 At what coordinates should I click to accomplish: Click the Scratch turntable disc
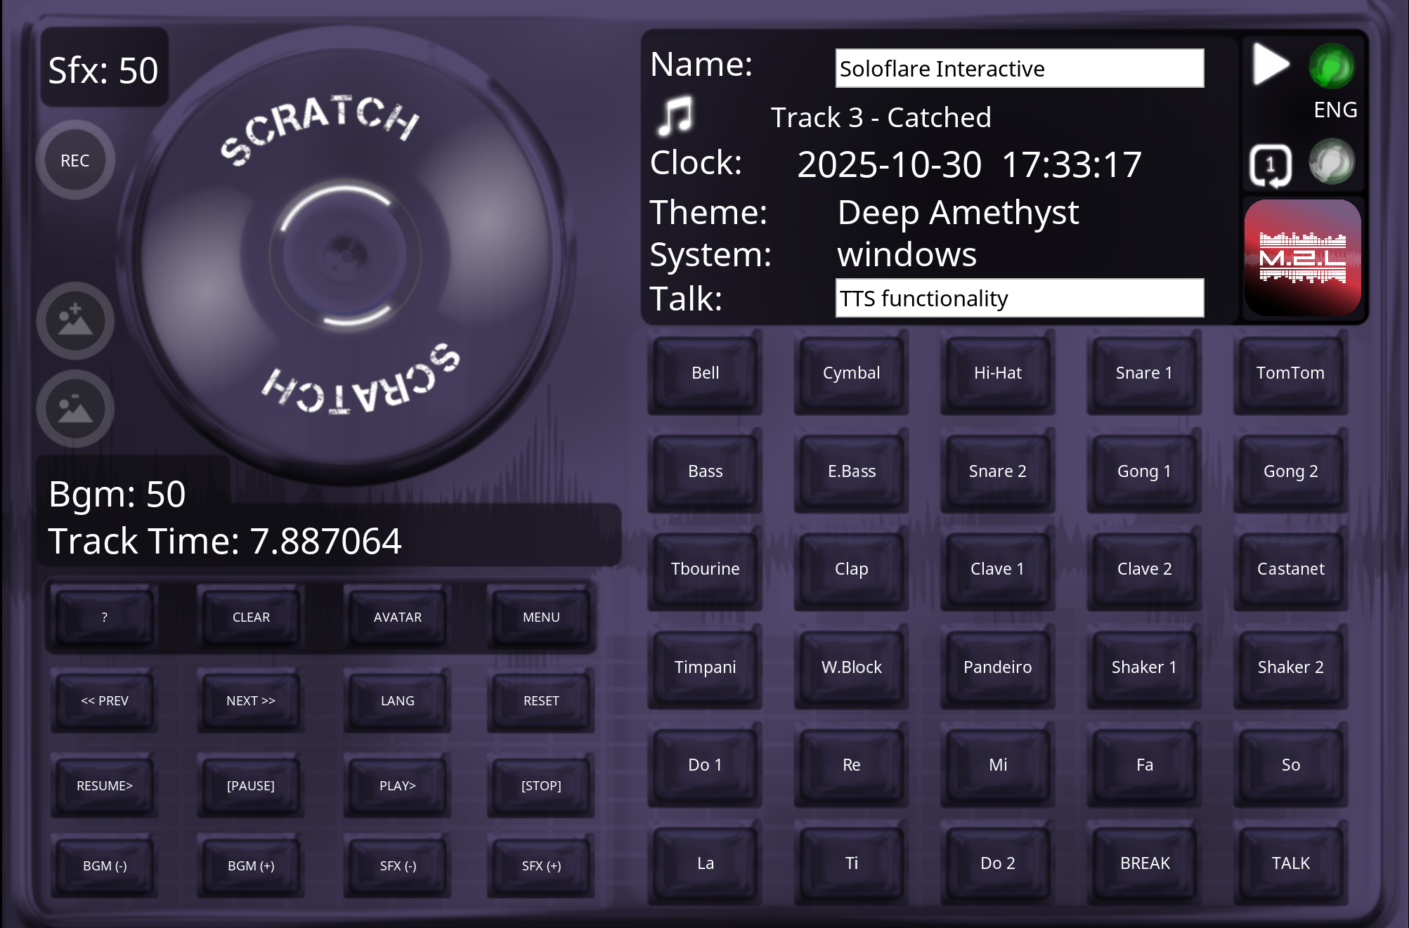point(346,254)
